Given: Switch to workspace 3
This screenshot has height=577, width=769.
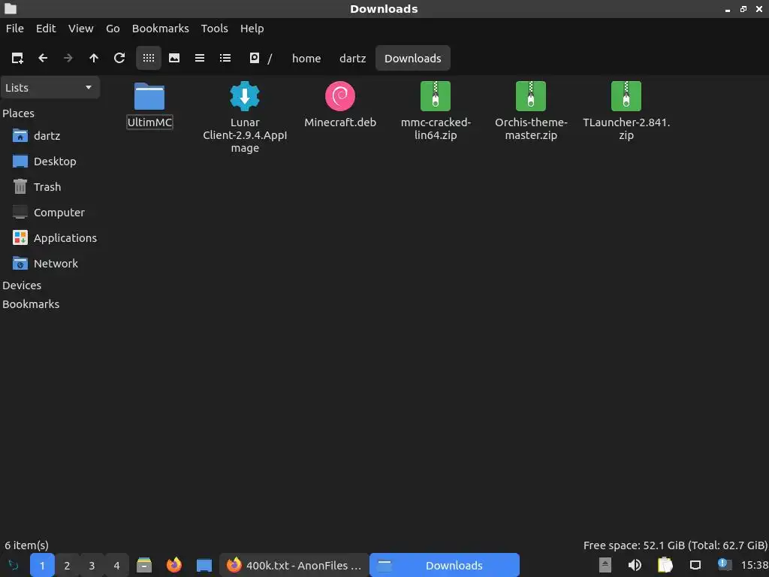Looking at the screenshot, I should [92, 566].
